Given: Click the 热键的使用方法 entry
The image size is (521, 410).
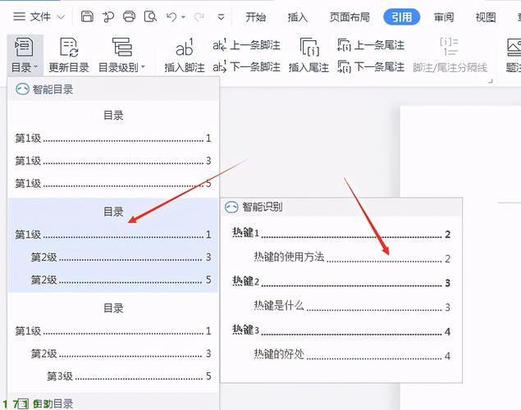Looking at the screenshot, I should coord(352,257).
